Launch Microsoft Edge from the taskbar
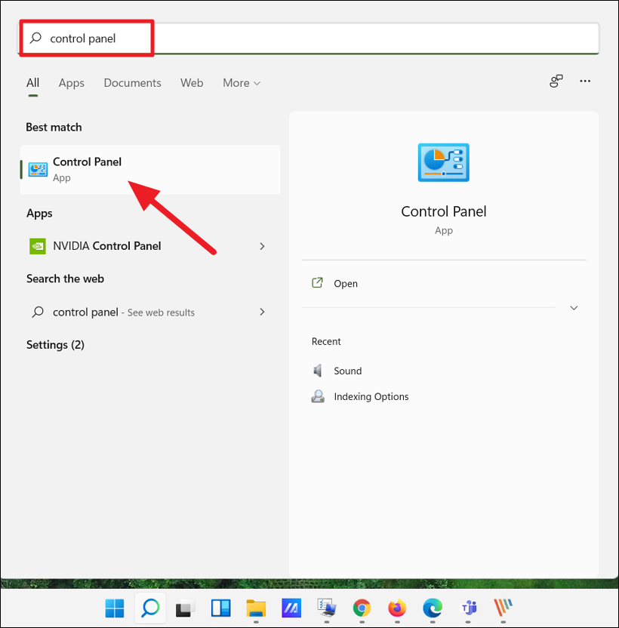This screenshot has width=619, height=628. [x=433, y=608]
